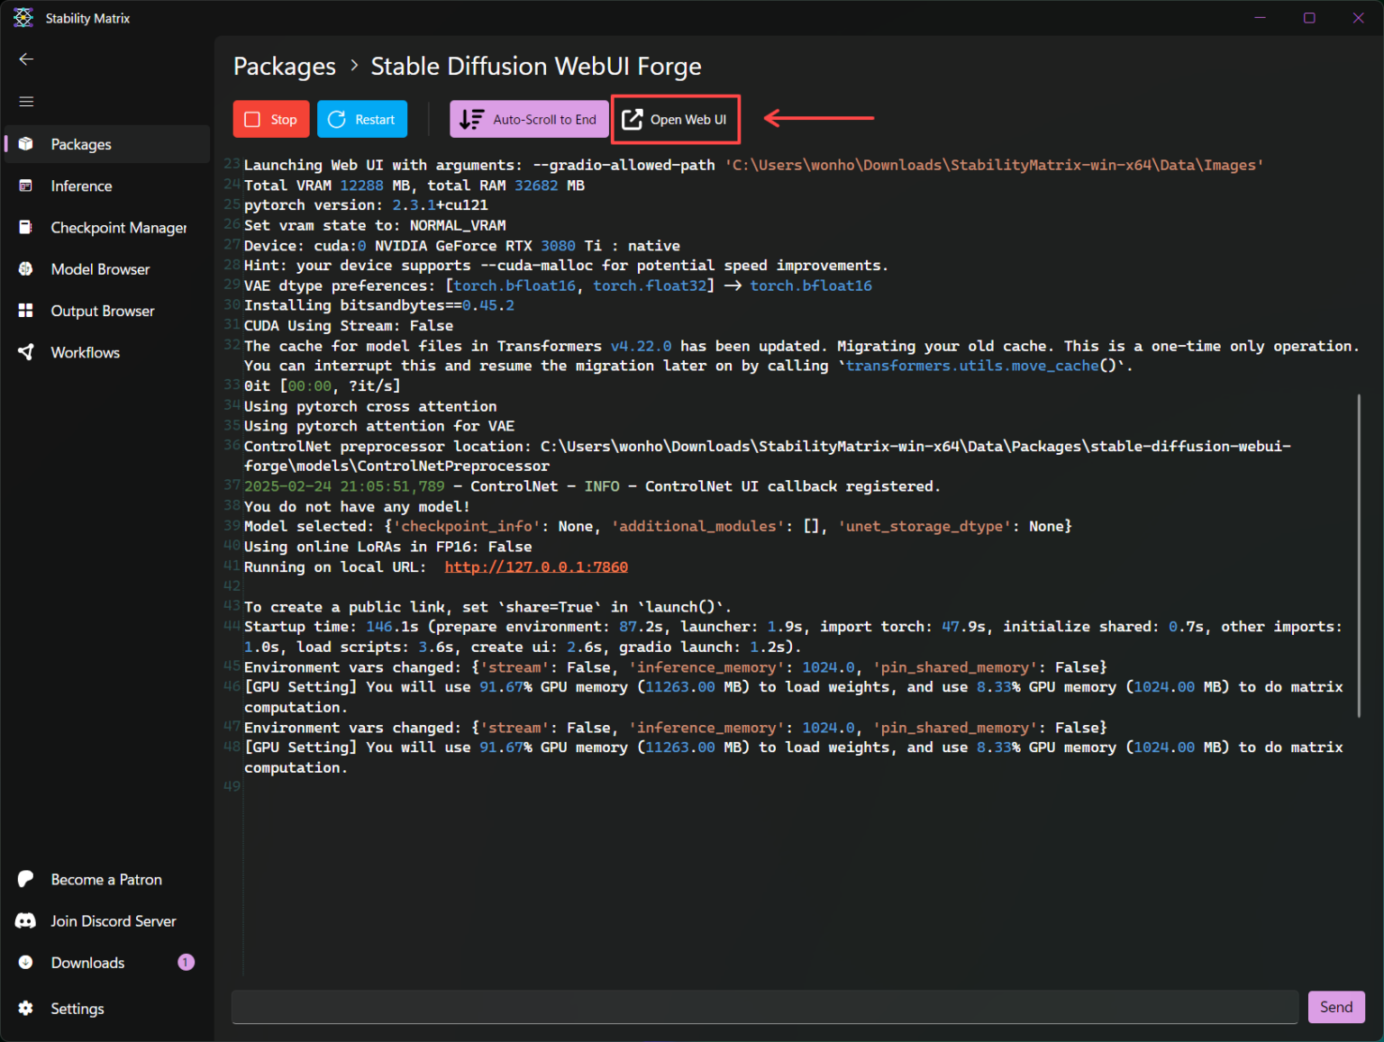
Task: Open Output Browser grid icon
Action: coord(26,311)
